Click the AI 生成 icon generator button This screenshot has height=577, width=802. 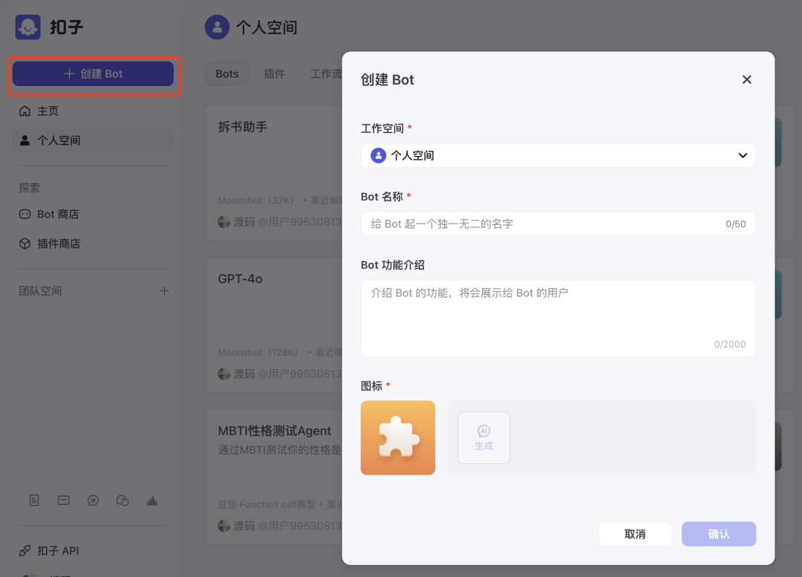coord(483,438)
